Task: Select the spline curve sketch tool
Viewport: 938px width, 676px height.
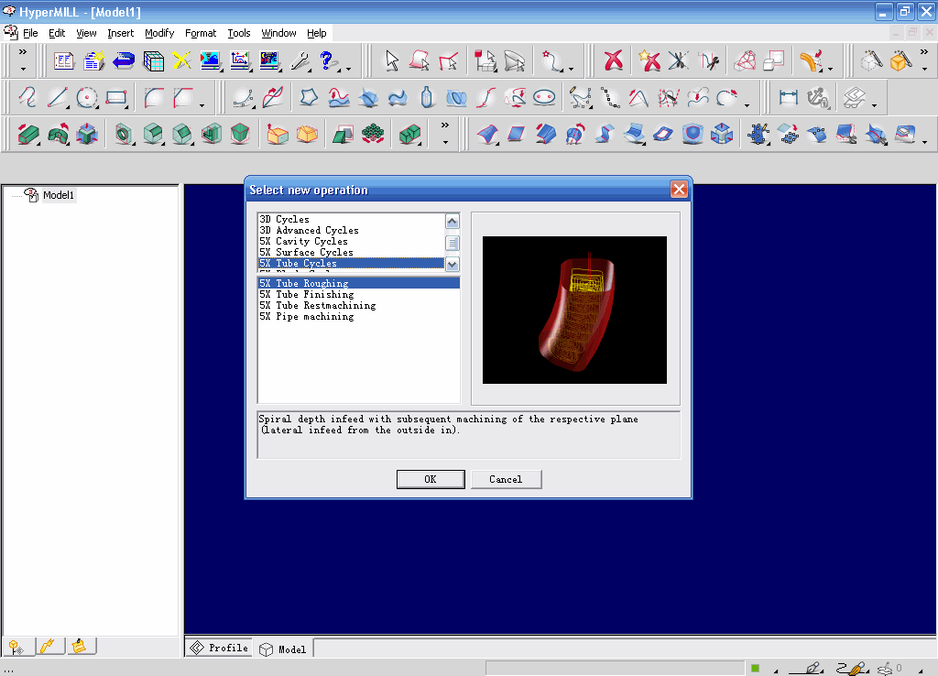Action: [27, 97]
